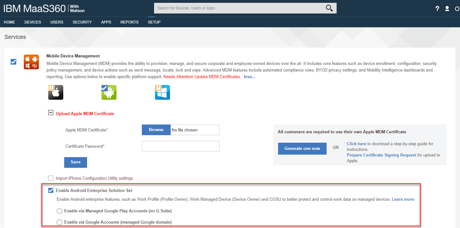
Task: Click Generate one now button
Action: point(302,149)
